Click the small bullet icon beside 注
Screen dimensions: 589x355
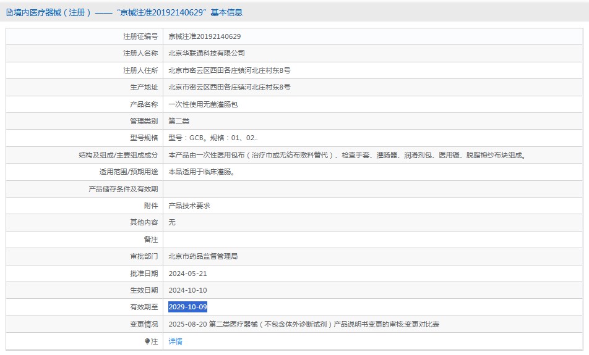click(147, 341)
